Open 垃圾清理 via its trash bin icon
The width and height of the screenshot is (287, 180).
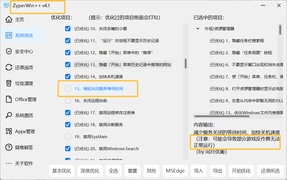[x=9, y=83]
